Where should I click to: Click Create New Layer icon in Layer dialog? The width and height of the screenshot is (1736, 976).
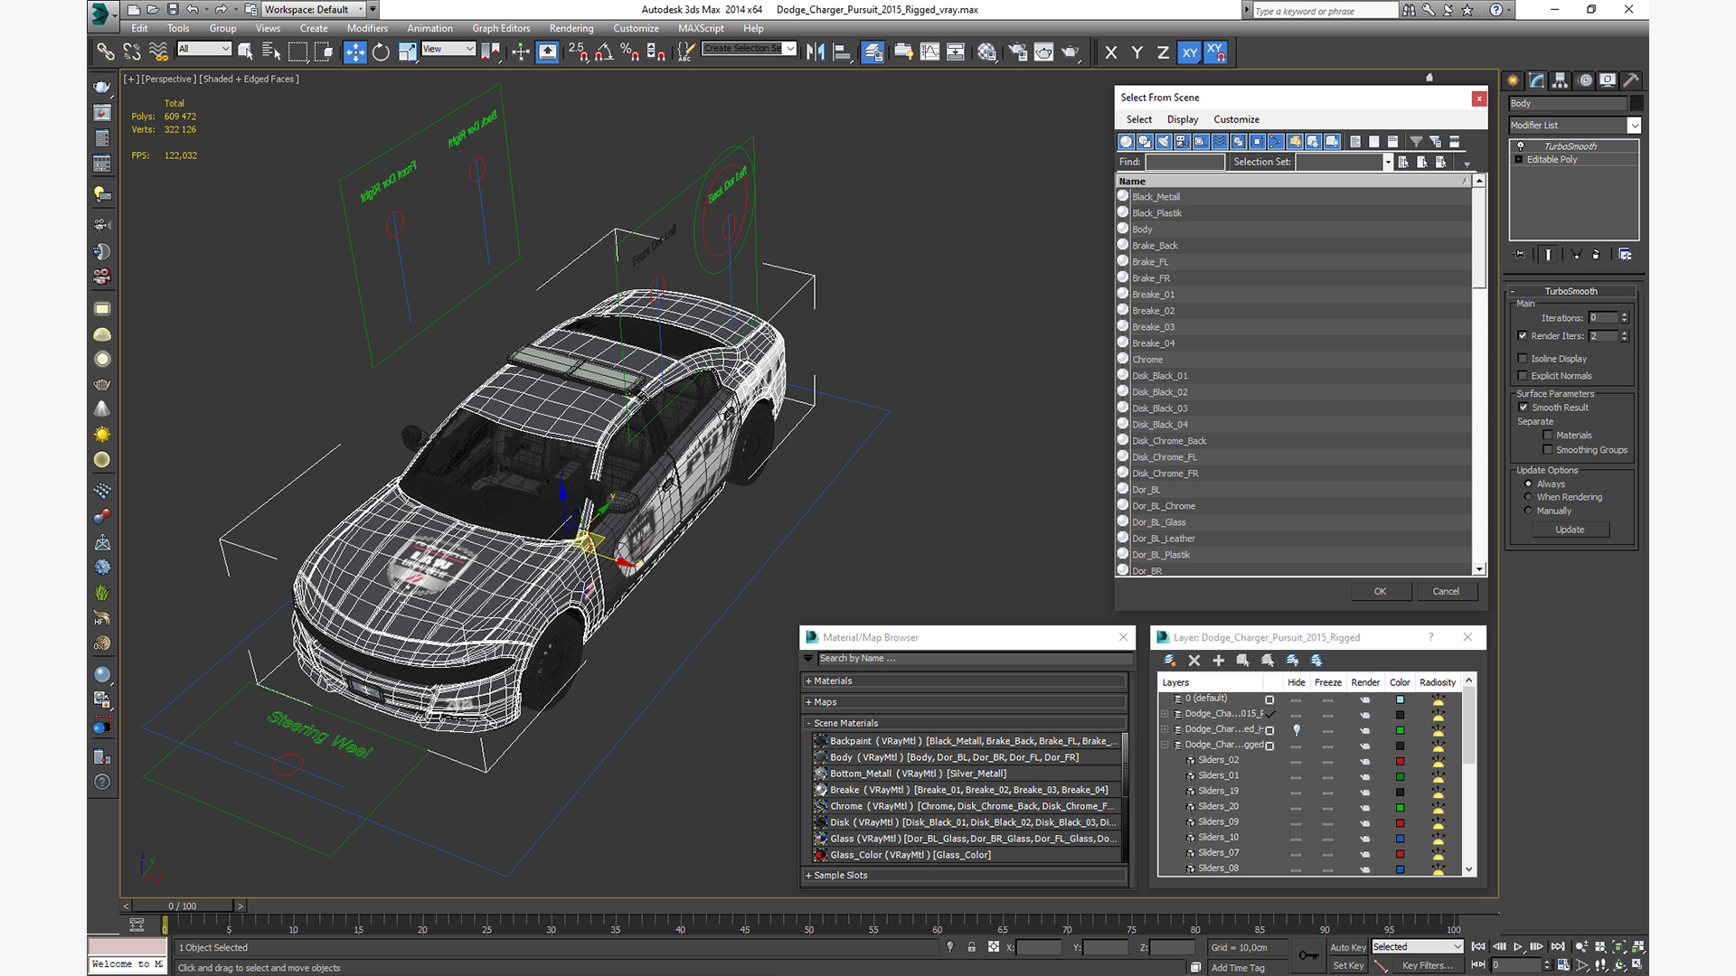click(x=1169, y=661)
